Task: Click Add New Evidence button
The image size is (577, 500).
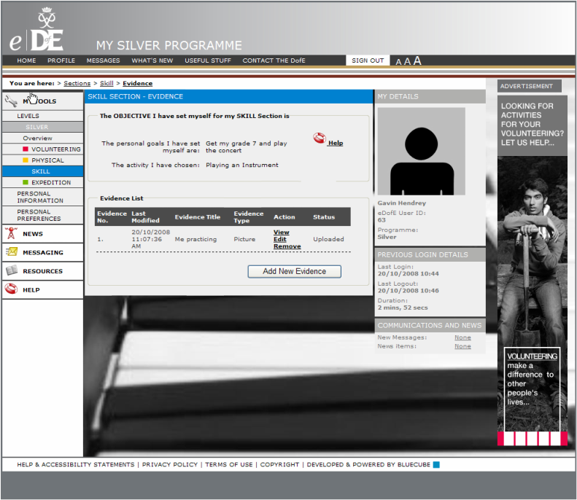Action: coord(294,271)
